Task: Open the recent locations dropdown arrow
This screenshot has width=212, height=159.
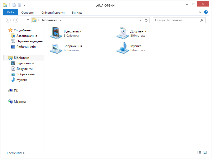Action: 22,20
